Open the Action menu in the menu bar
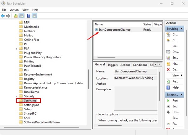Image resolution: width=188 pixels, height=135 pixels. (14, 10)
